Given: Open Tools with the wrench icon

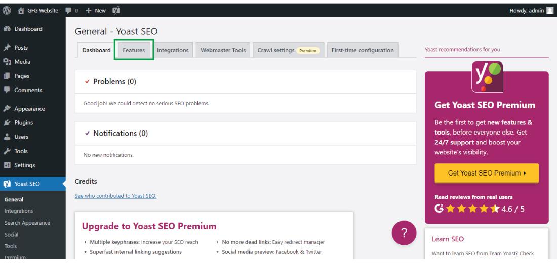Looking at the screenshot, I should click(x=21, y=151).
